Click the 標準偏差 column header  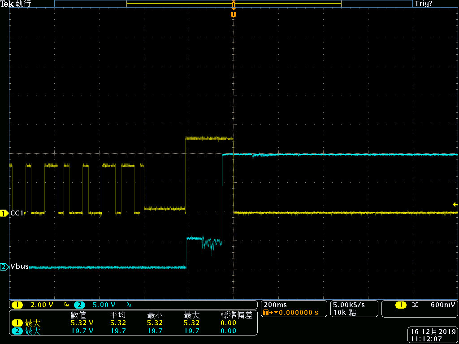tap(236, 315)
